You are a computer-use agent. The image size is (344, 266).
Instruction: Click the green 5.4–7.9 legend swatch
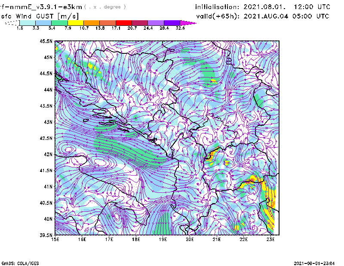pos(59,23)
